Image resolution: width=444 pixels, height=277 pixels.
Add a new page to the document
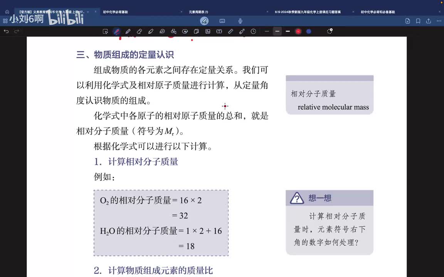407,21
